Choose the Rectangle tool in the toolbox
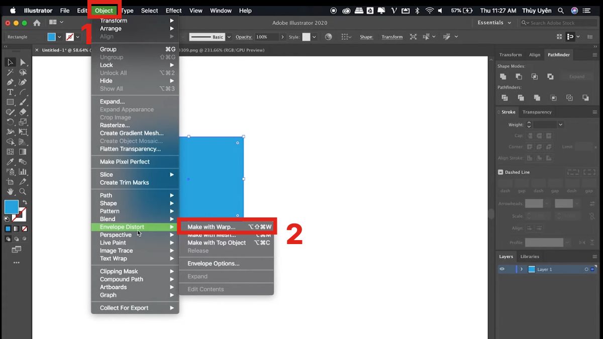603x339 pixels. [10, 102]
